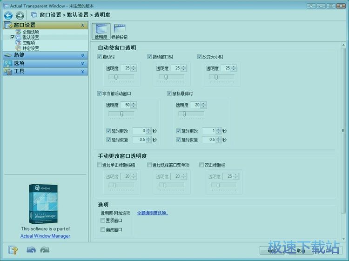Click the 工具 toolbox icon
Screen dimensions: 349x261
coord(8,72)
